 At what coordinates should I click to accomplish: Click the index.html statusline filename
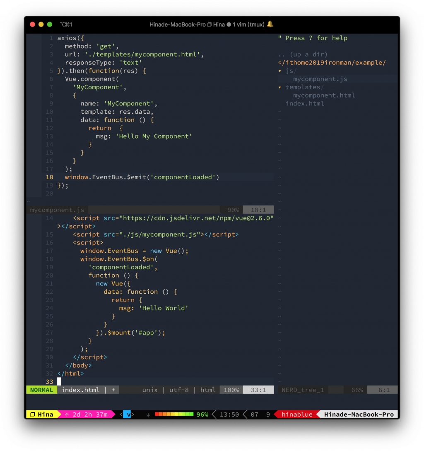[80, 390]
